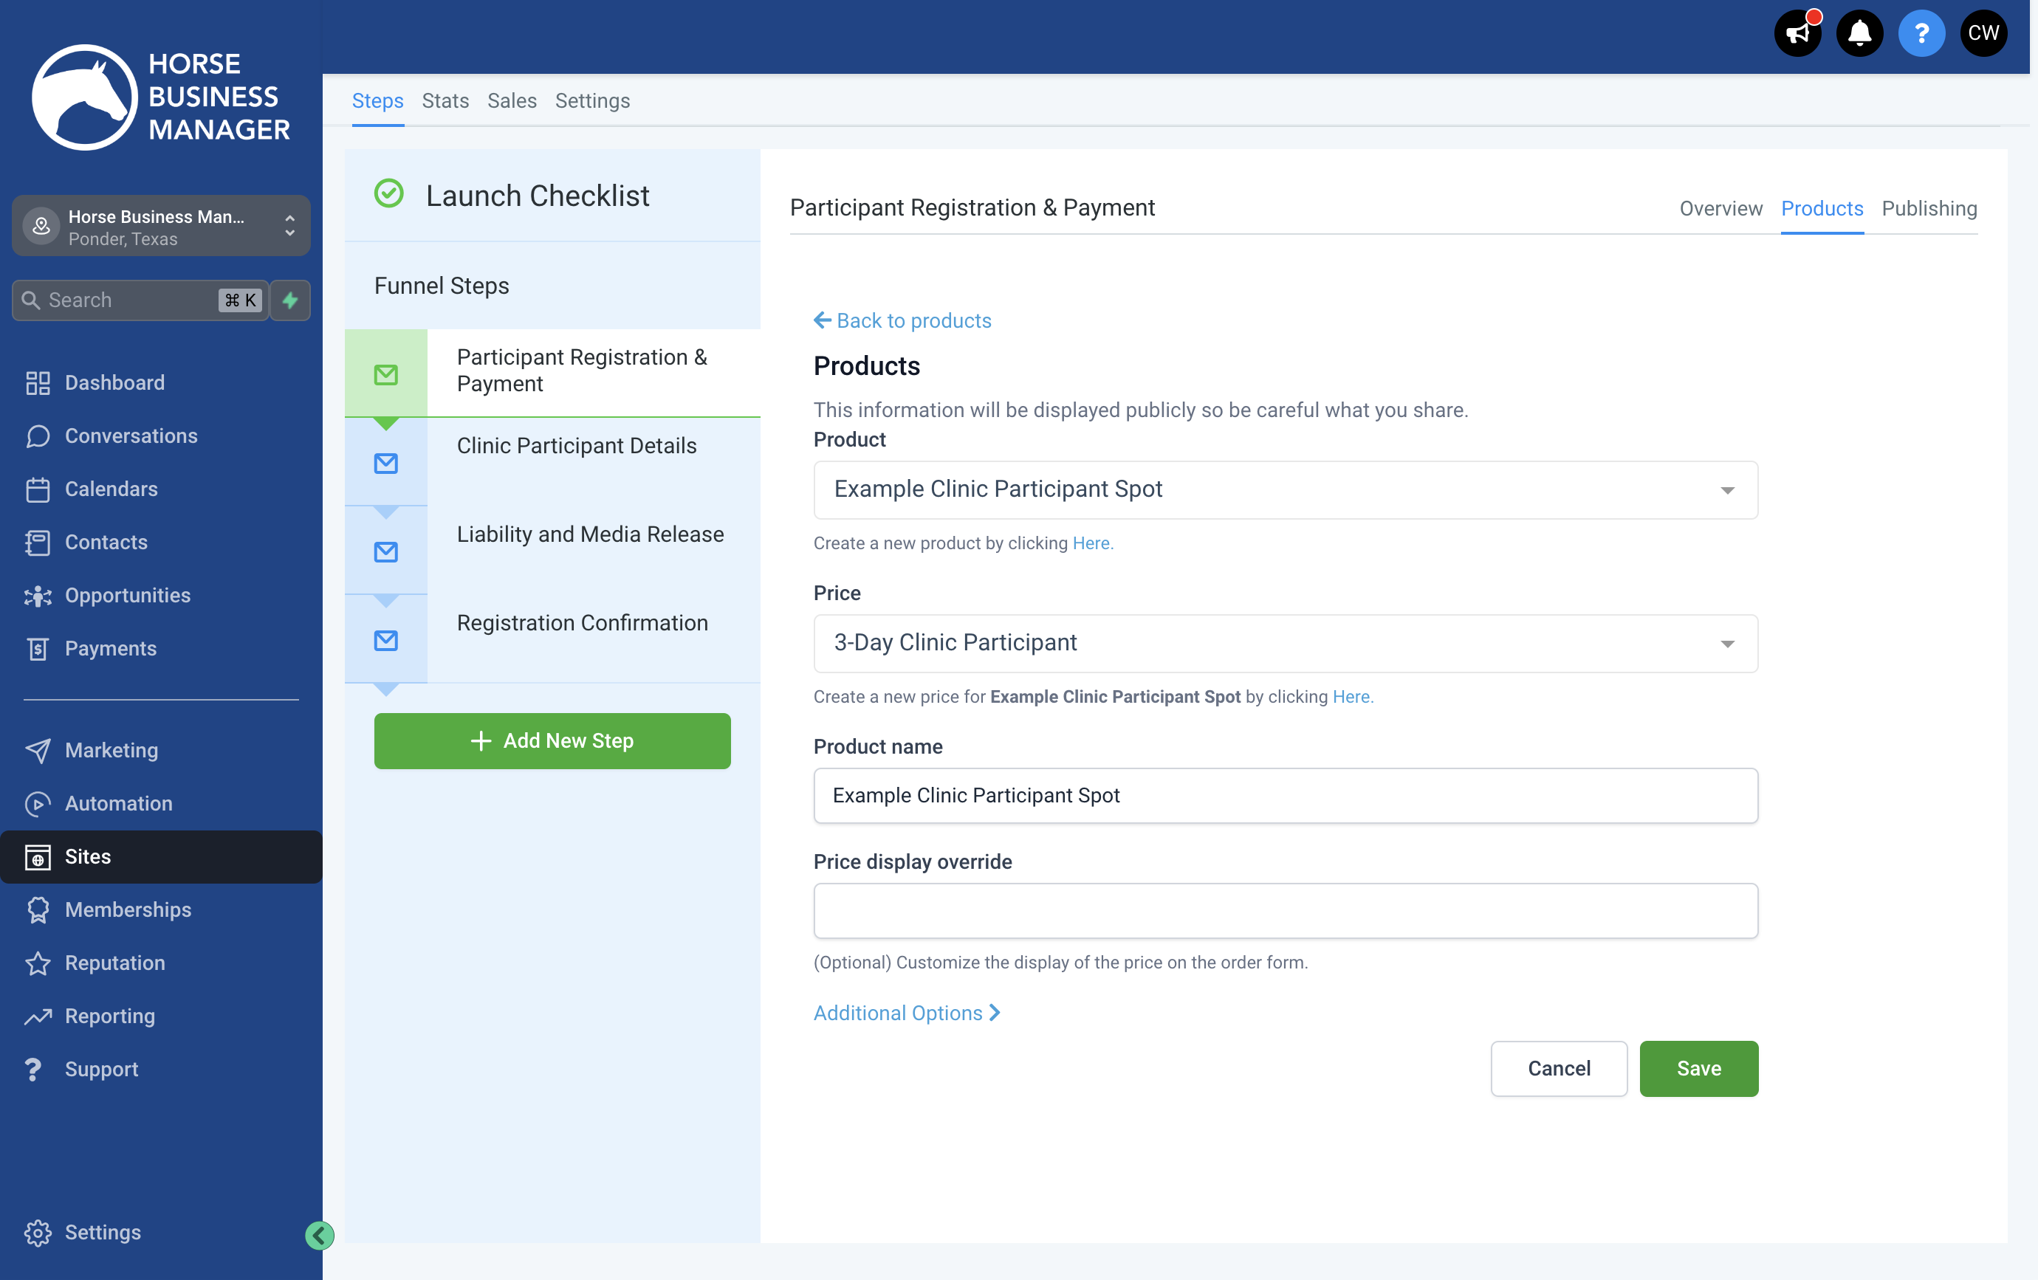Click the envelope icon for Registration Confirmation
Image resolution: width=2038 pixels, height=1280 pixels.
click(x=386, y=641)
